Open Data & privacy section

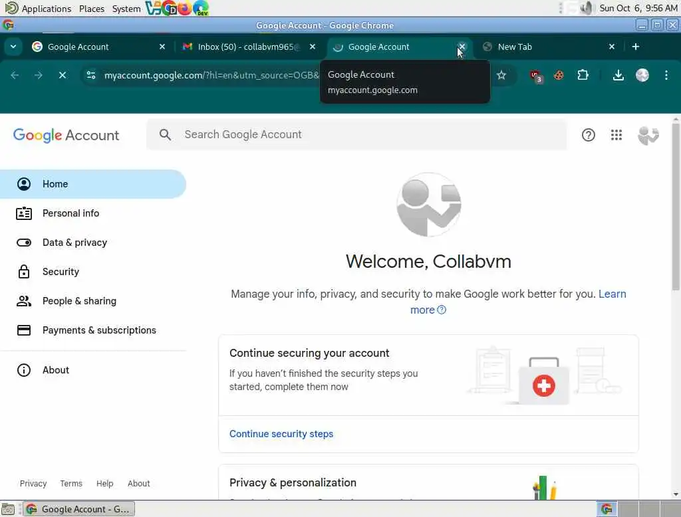click(93, 243)
